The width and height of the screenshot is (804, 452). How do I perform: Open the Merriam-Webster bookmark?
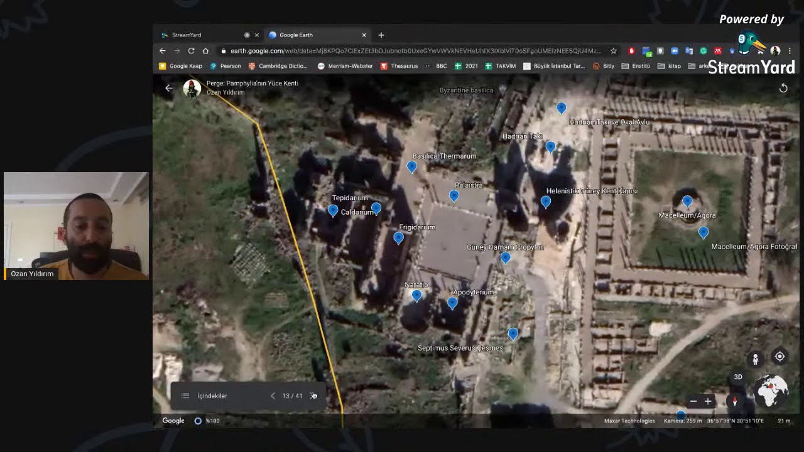pyautogui.click(x=345, y=66)
